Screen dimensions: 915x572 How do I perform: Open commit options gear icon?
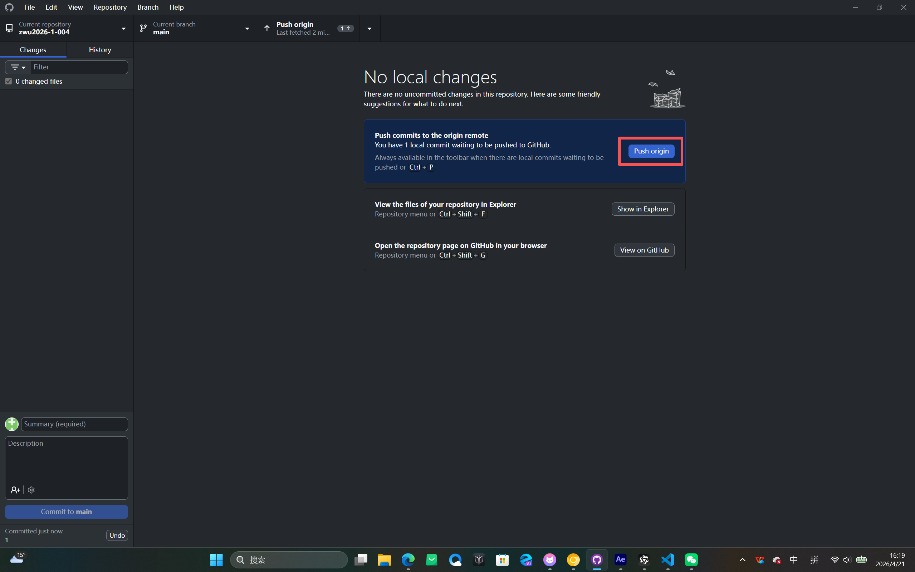[31, 490]
